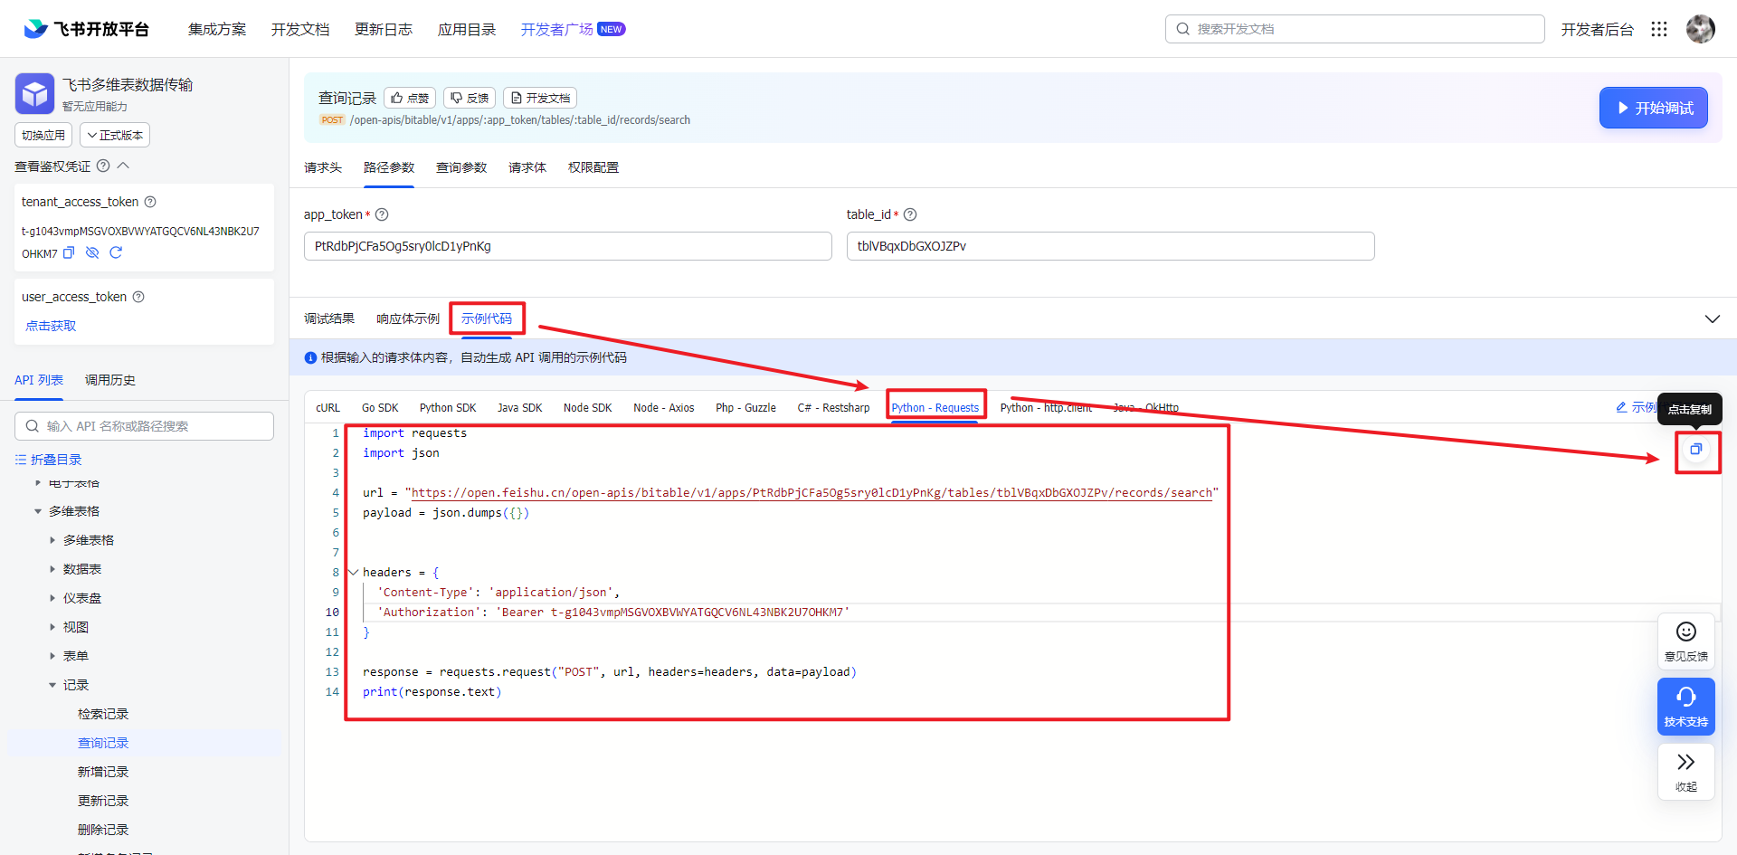Image resolution: width=1737 pixels, height=855 pixels.
Task: Collapse the 查看鉴权凭证 section chevron
Action: [x=124, y=166]
